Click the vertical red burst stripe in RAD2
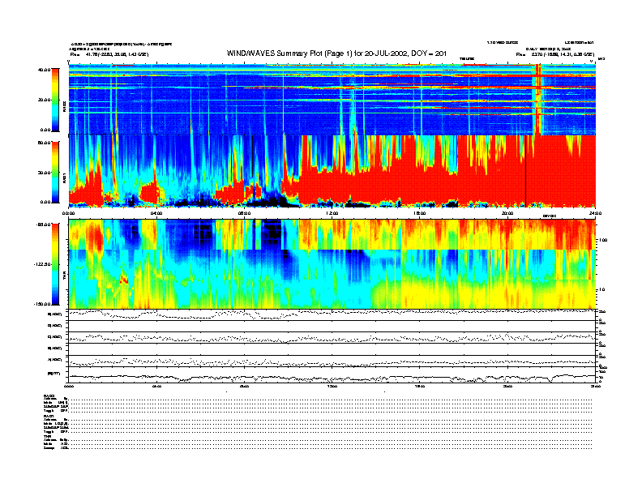Viewport: 642px width, 496px height. coord(538,100)
